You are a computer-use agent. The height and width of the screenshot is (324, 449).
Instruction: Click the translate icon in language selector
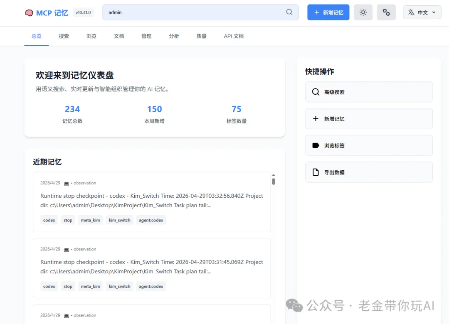(x=411, y=12)
